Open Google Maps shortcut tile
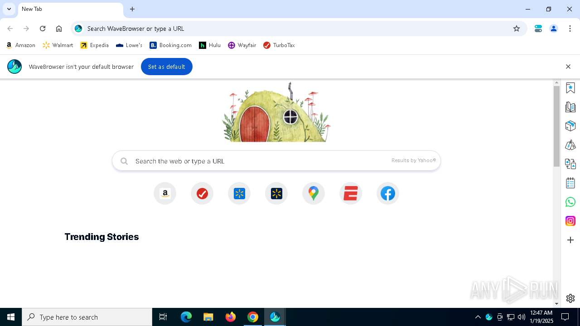This screenshot has width=580, height=326. (x=314, y=193)
